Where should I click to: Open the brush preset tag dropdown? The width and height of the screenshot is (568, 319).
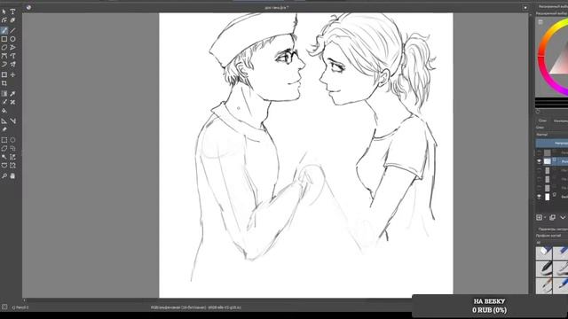pos(552,242)
